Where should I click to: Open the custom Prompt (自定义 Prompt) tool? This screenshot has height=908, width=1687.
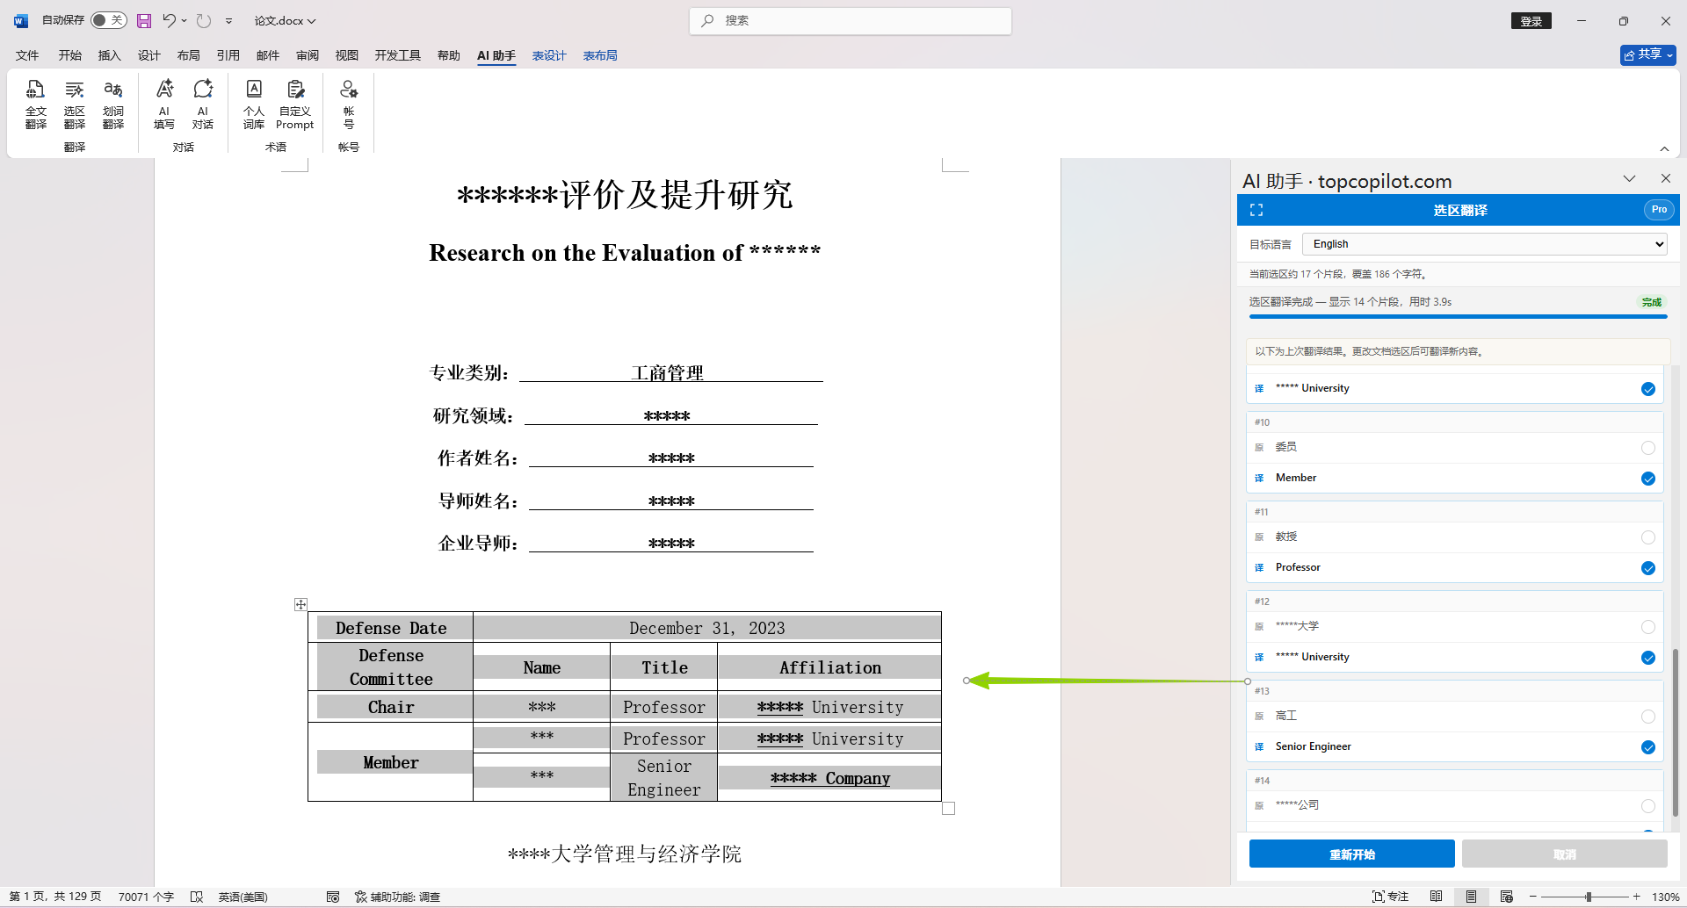point(295,104)
